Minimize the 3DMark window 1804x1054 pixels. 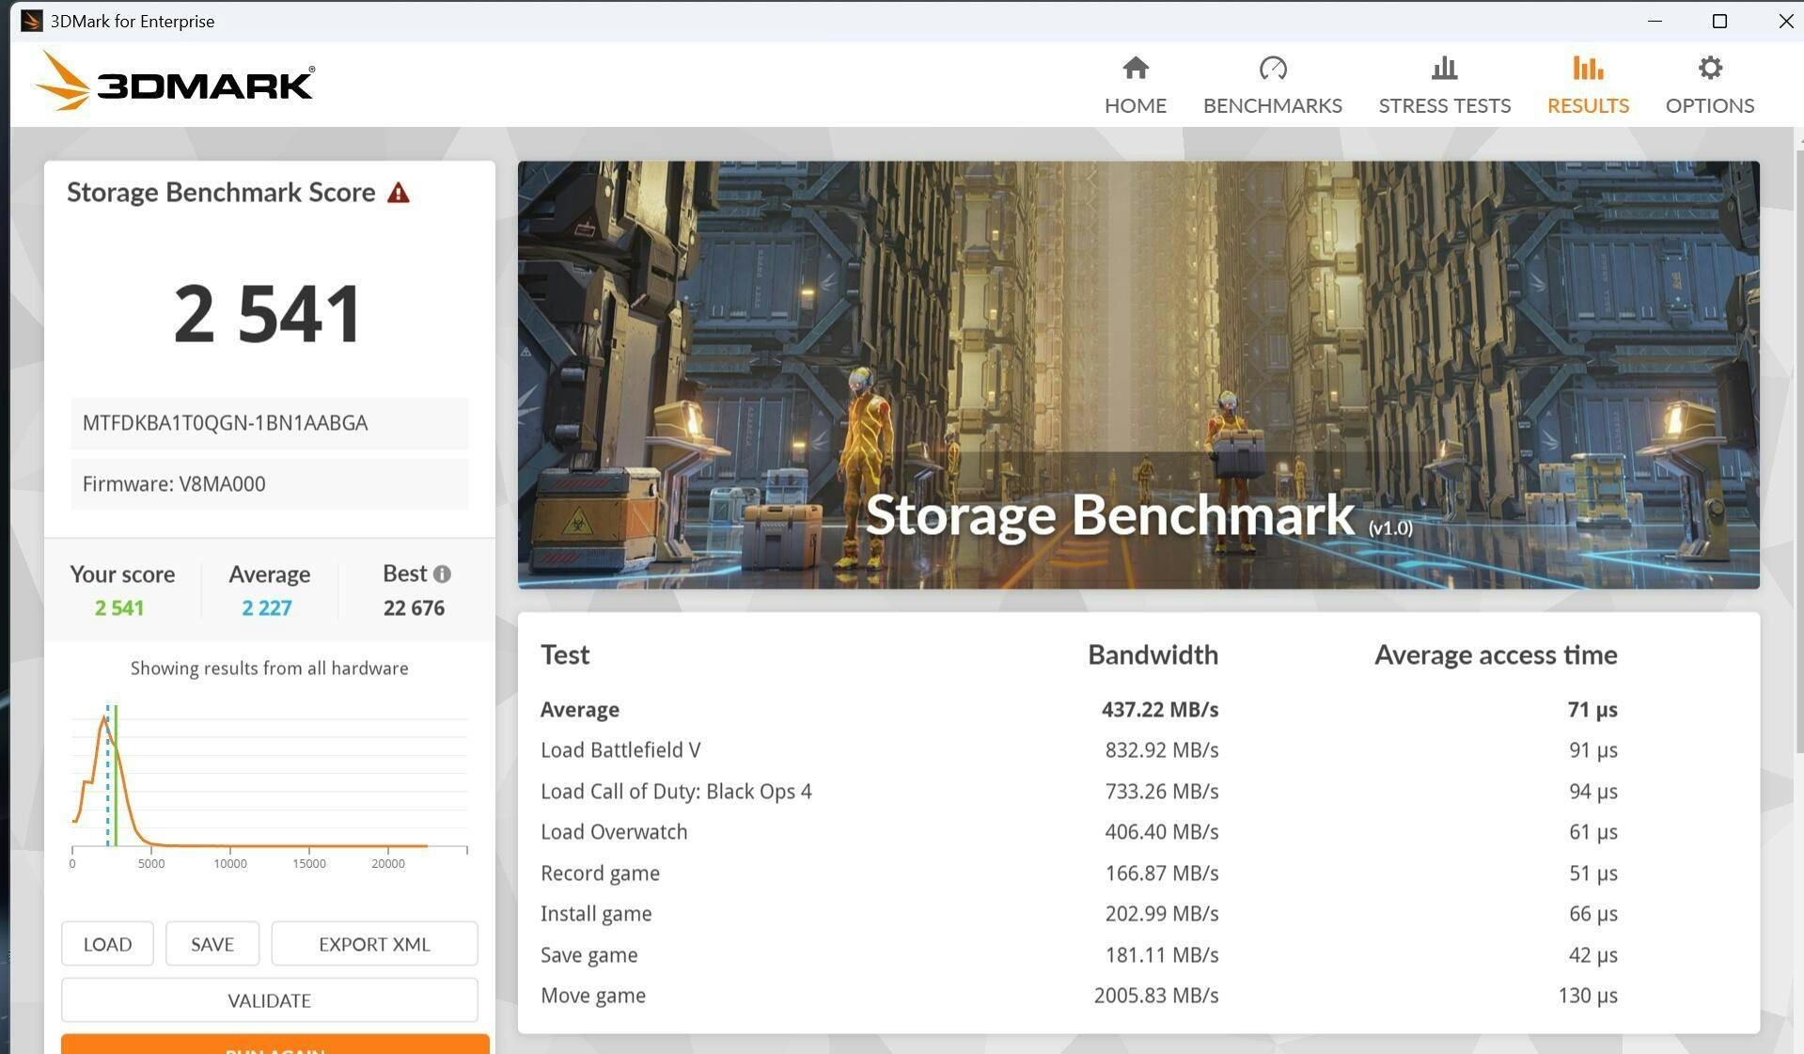coord(1655,21)
